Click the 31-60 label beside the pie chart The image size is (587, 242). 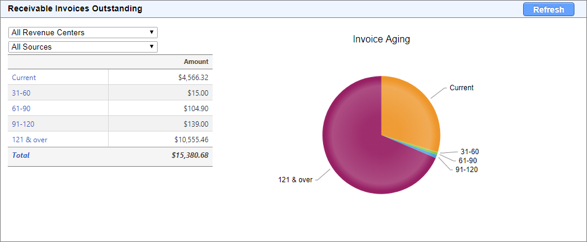click(469, 152)
